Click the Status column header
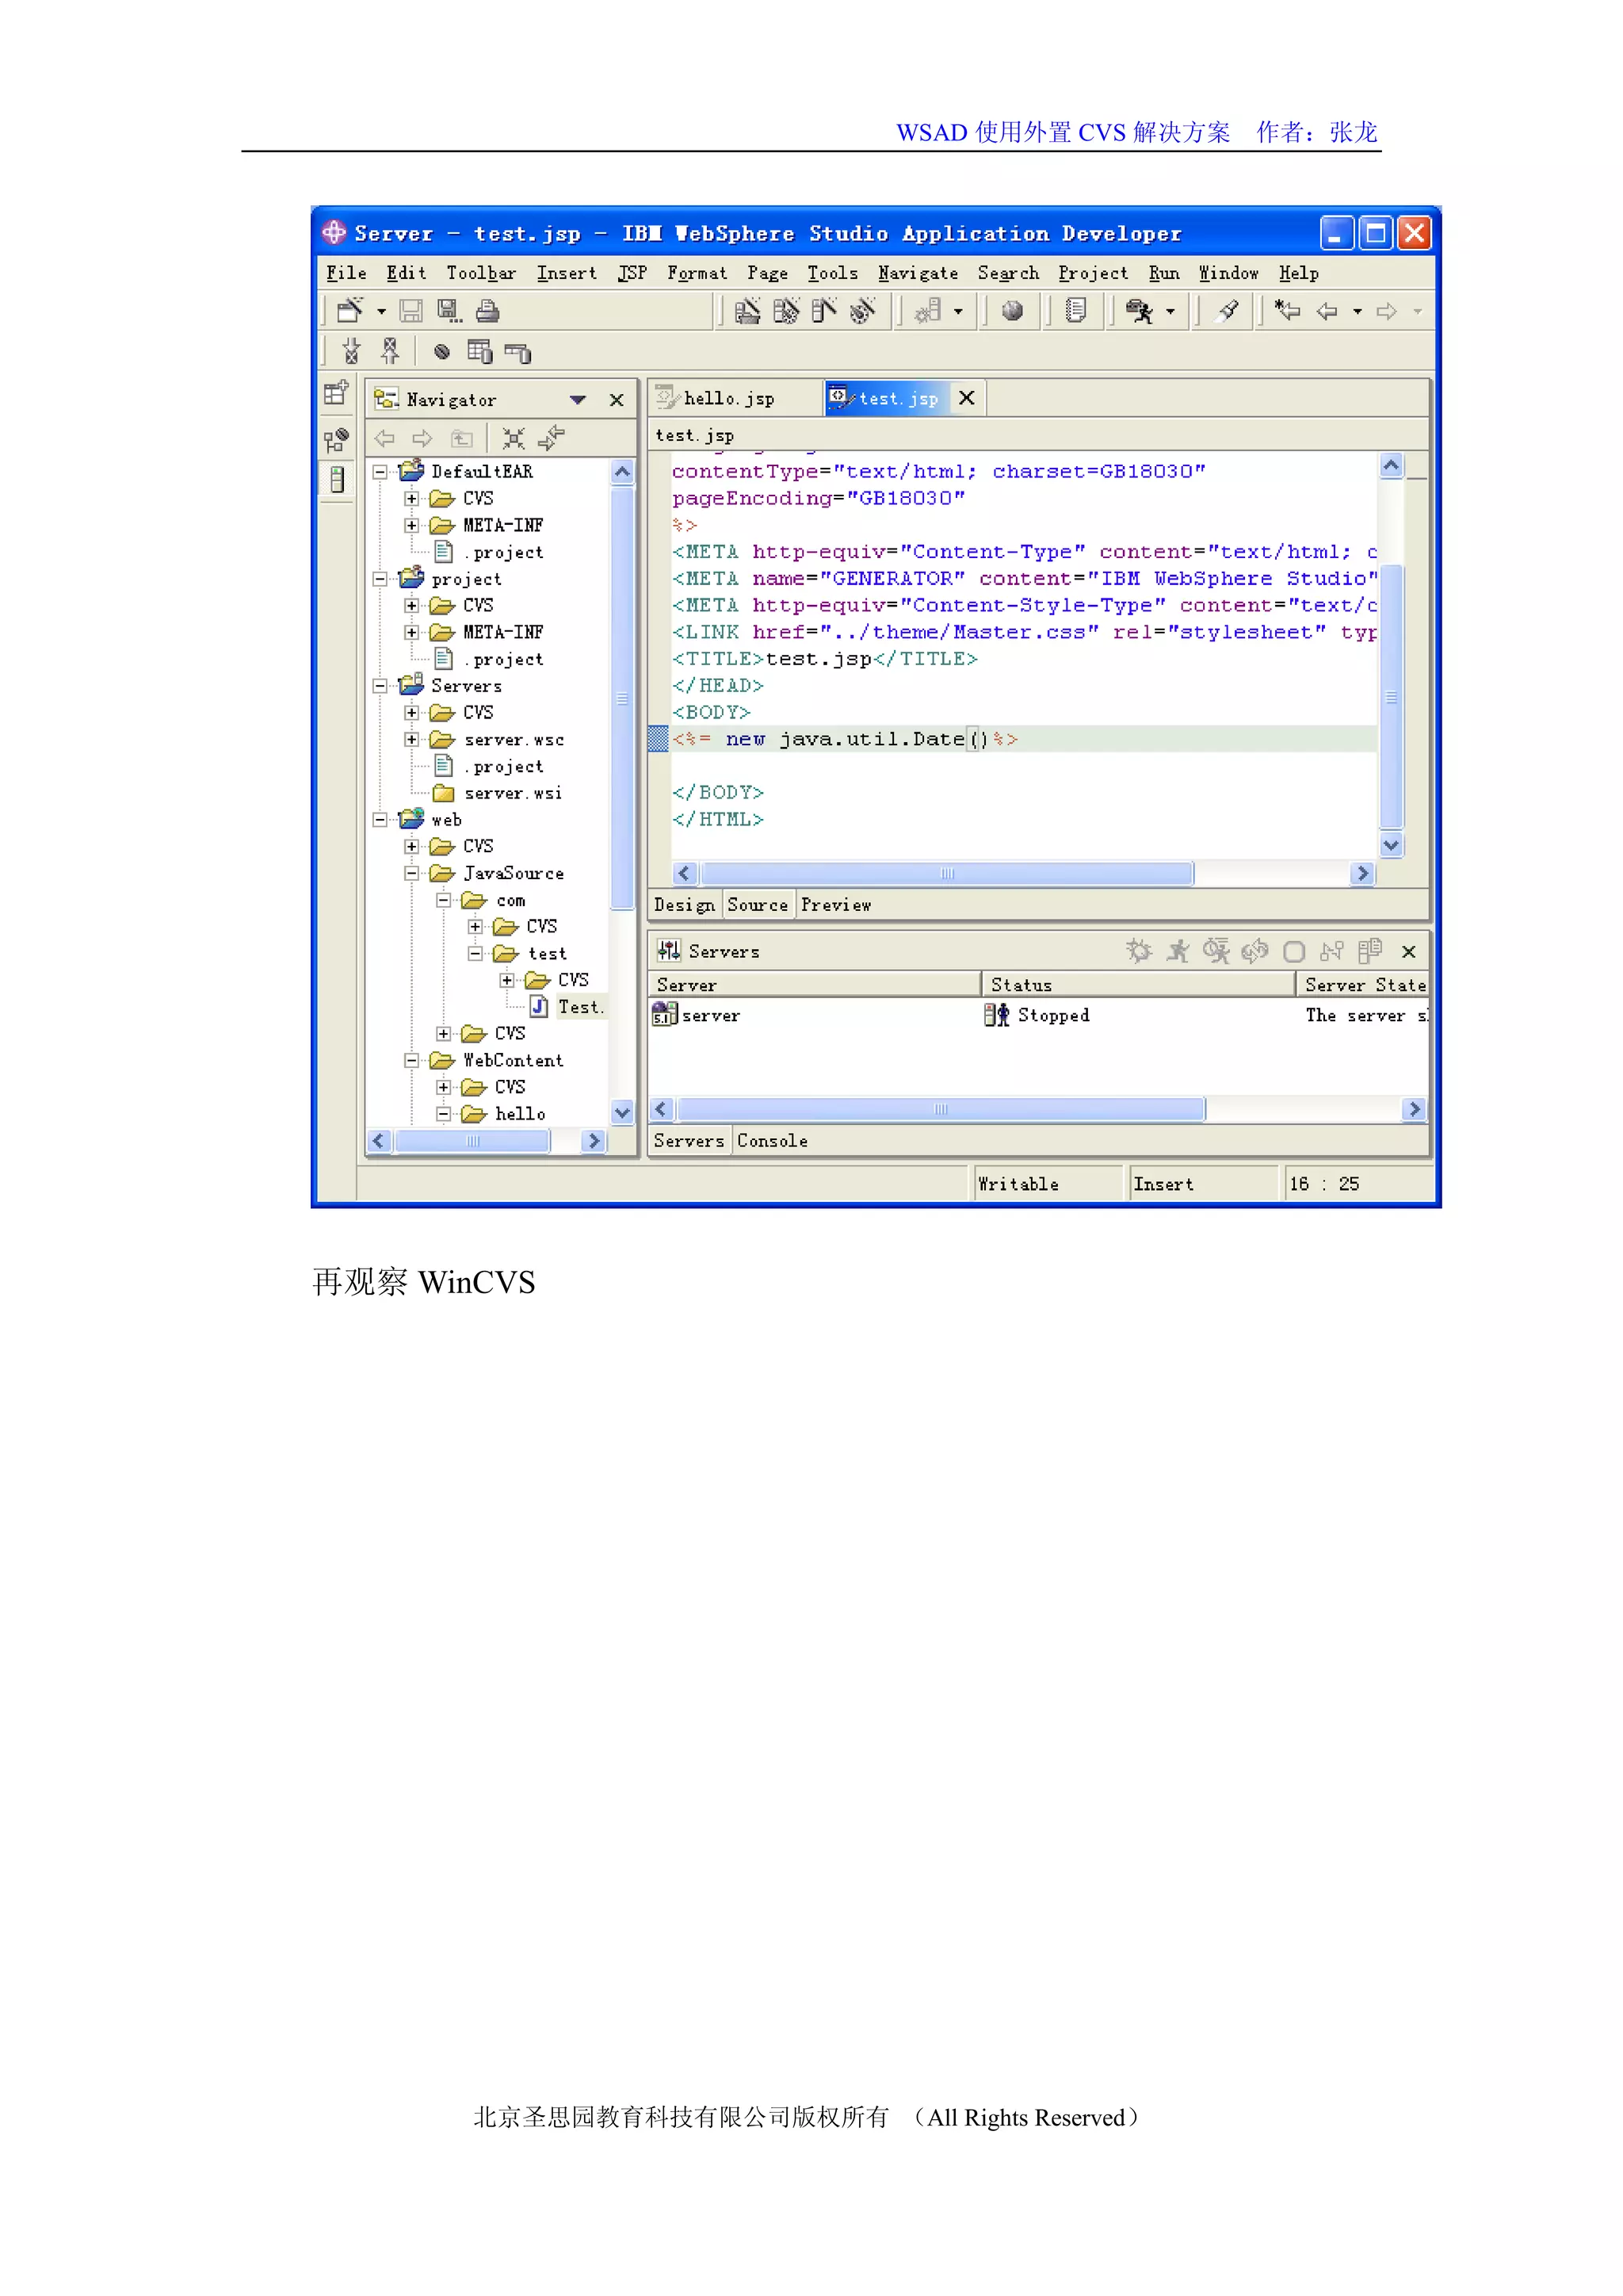Image resolution: width=1623 pixels, height=2296 pixels. [1137, 985]
